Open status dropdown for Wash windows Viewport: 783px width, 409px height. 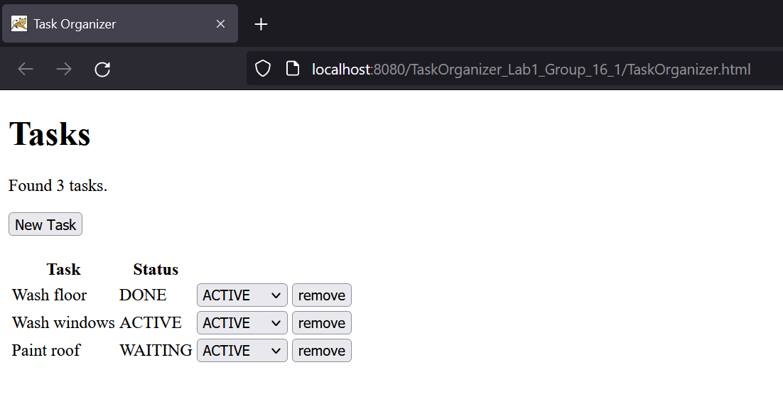[x=242, y=322]
